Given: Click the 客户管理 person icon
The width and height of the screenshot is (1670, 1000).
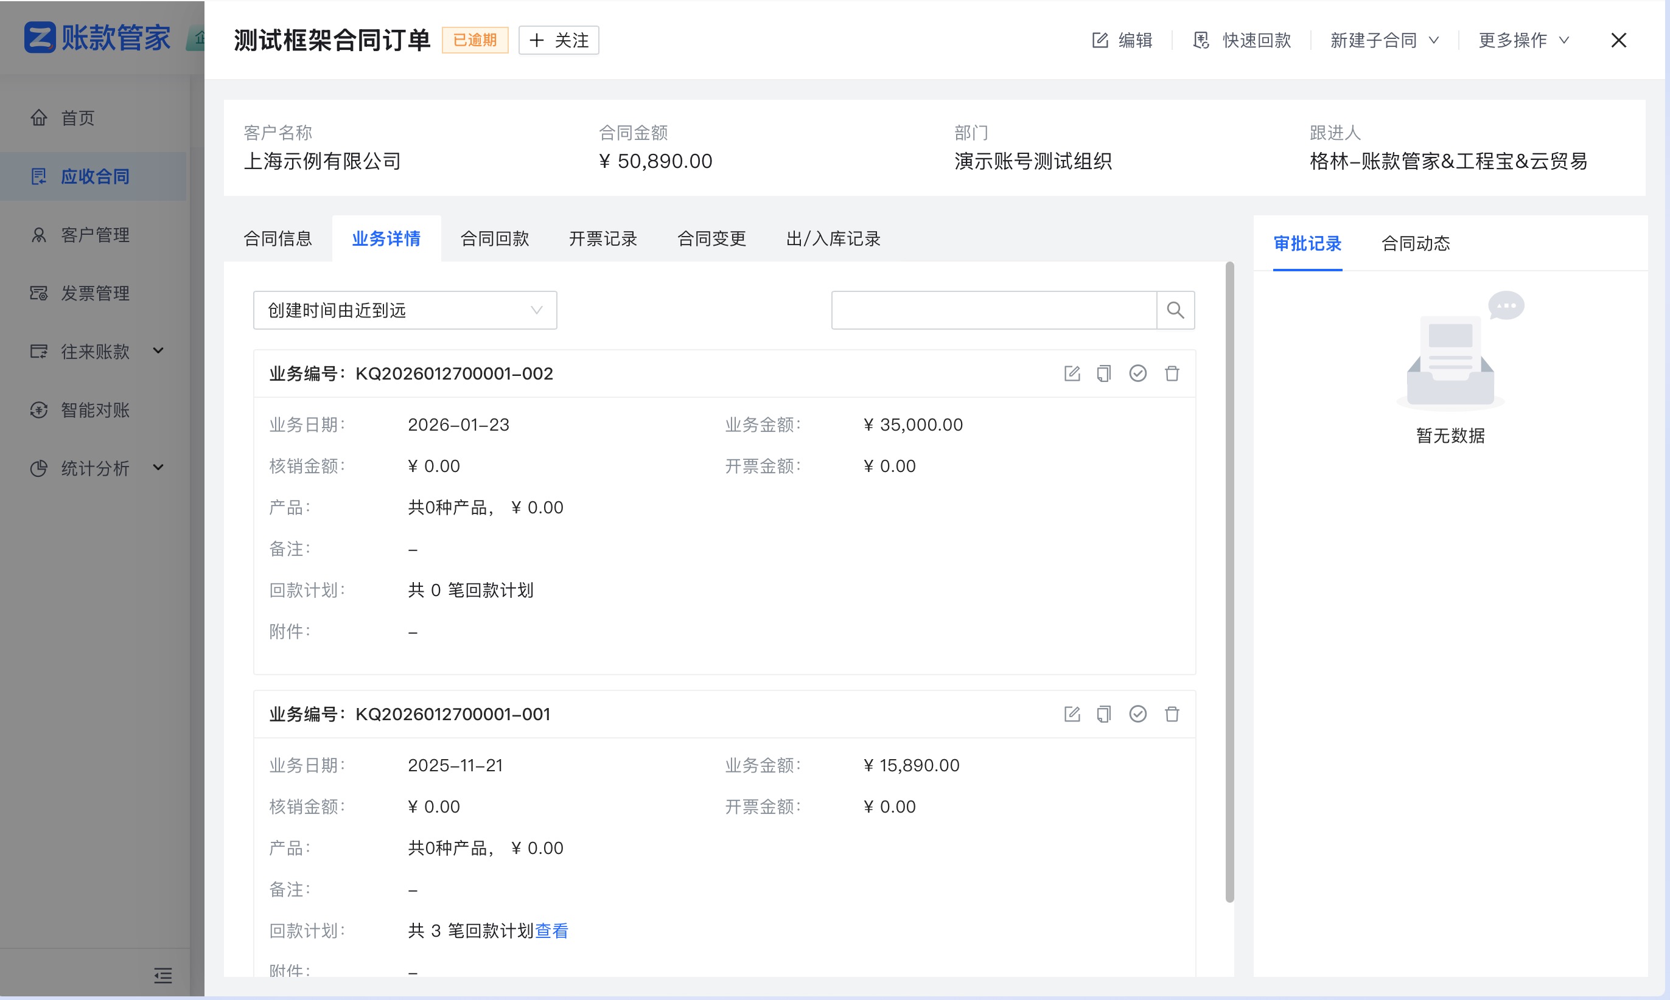Looking at the screenshot, I should pos(39,235).
